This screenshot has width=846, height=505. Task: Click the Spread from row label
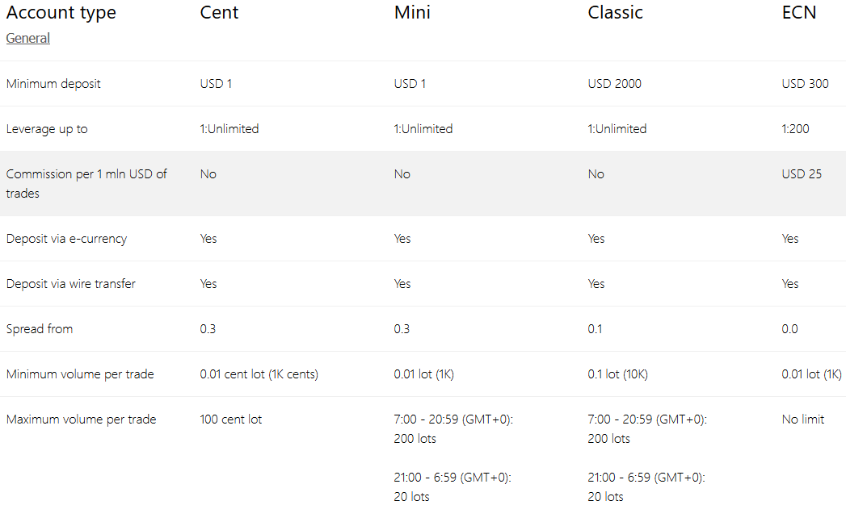(40, 329)
